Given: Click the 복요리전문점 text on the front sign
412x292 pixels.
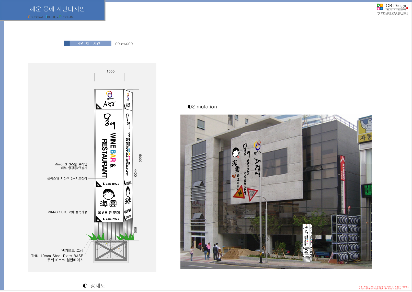Looking at the screenshot, I should tap(109, 213).
